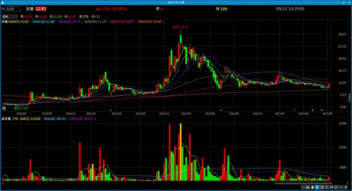Click the printer icon in bottom toolbar
The image size is (352, 191).
(x=308, y=187)
